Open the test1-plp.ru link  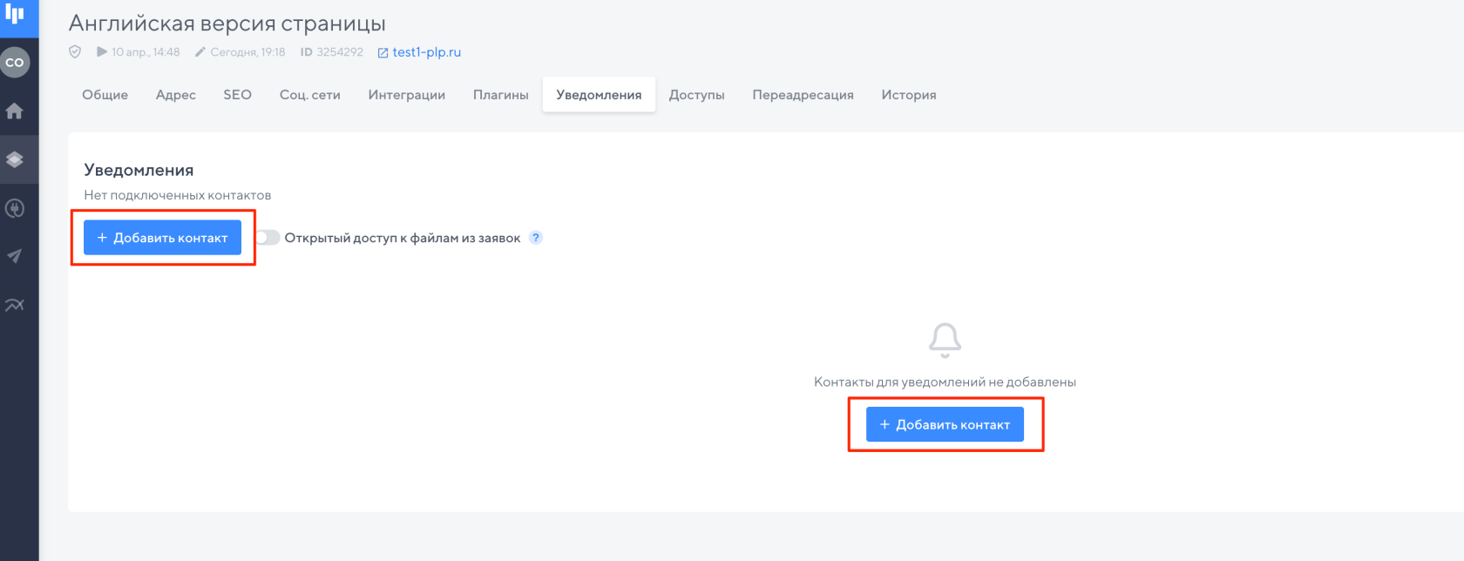coord(427,52)
